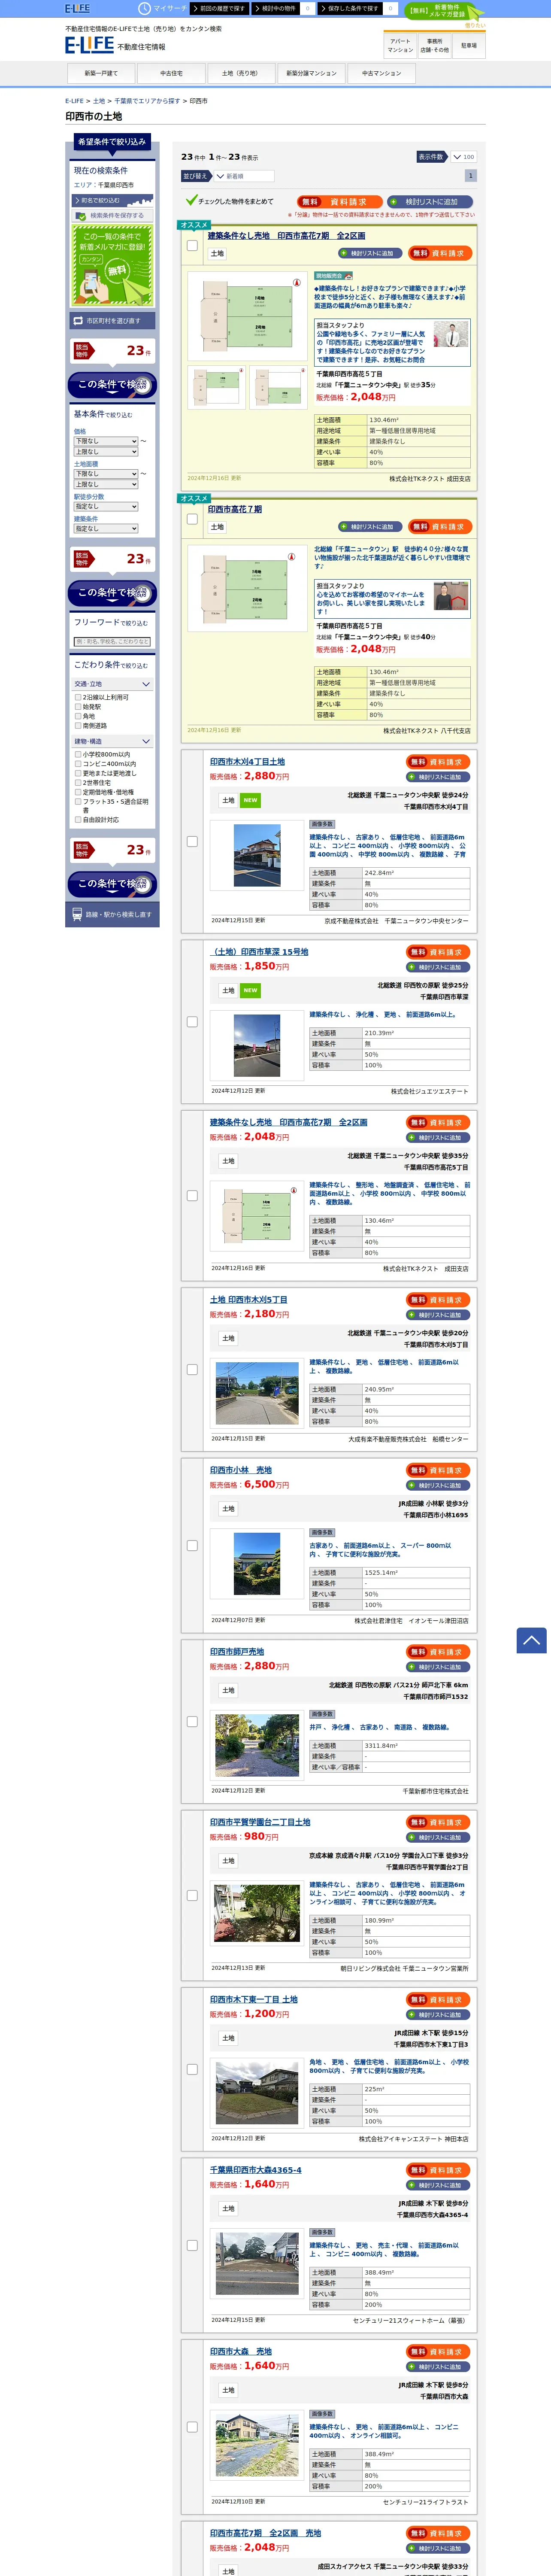Viewport: 551px width, 2576px height.
Task: Switch to the 中古住宅 tab
Action: 171,73
